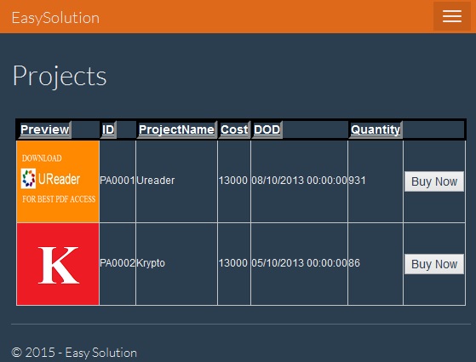Sort table by Preview column header
Viewport: 476px width, 362px height.
pos(44,129)
